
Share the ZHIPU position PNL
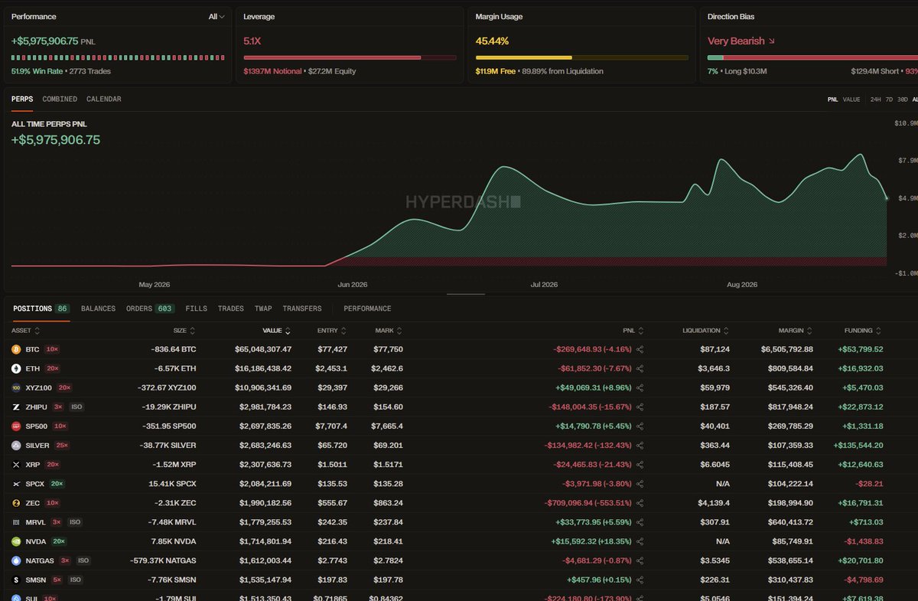(x=640, y=407)
